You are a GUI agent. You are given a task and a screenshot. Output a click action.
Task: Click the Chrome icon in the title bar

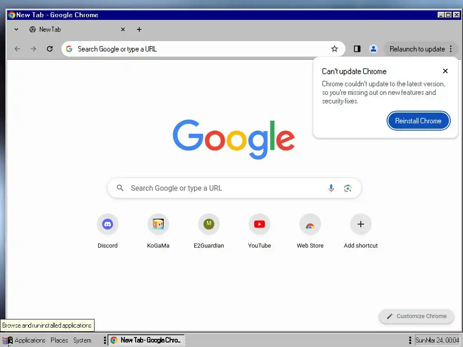tap(11, 15)
